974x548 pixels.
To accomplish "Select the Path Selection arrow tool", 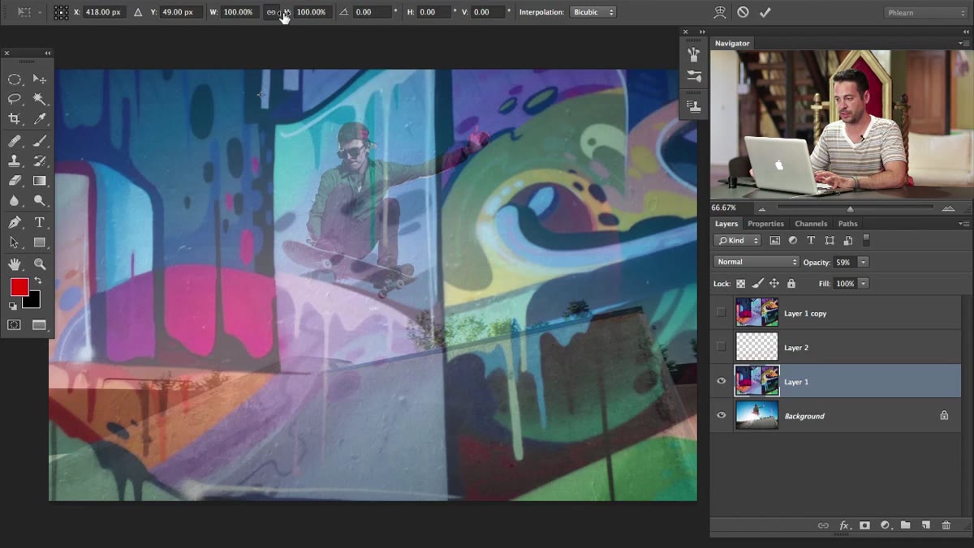I will tap(15, 242).
